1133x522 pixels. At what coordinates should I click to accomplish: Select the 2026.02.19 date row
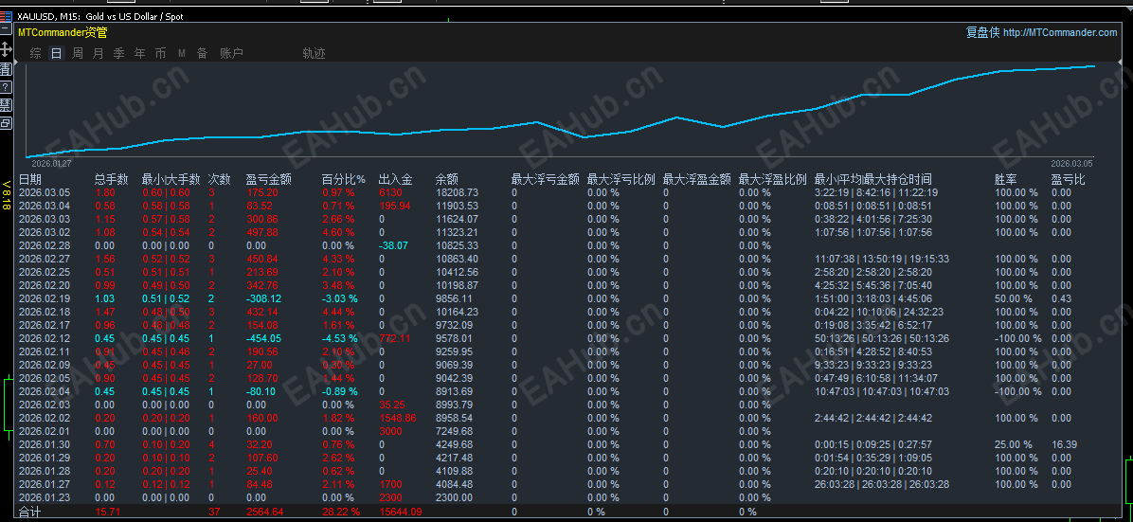[x=45, y=298]
